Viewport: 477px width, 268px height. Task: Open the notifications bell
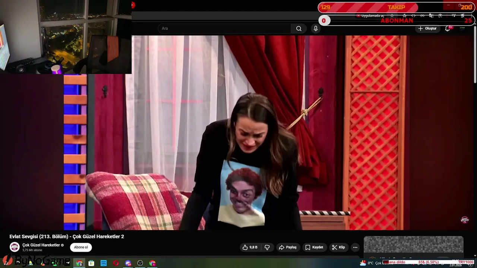tap(448, 29)
